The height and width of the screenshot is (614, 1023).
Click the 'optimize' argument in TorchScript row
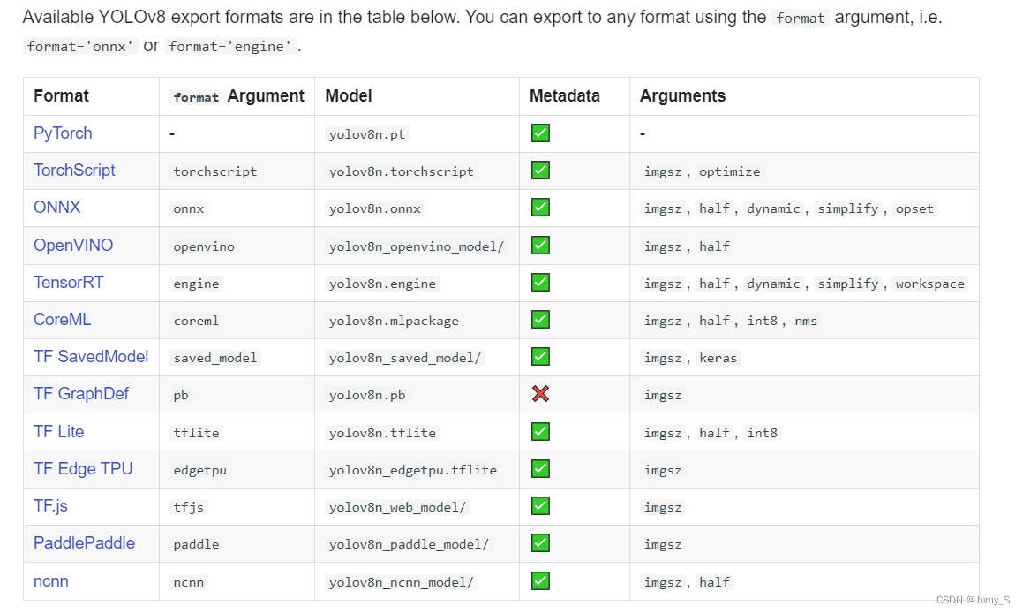[x=729, y=171]
